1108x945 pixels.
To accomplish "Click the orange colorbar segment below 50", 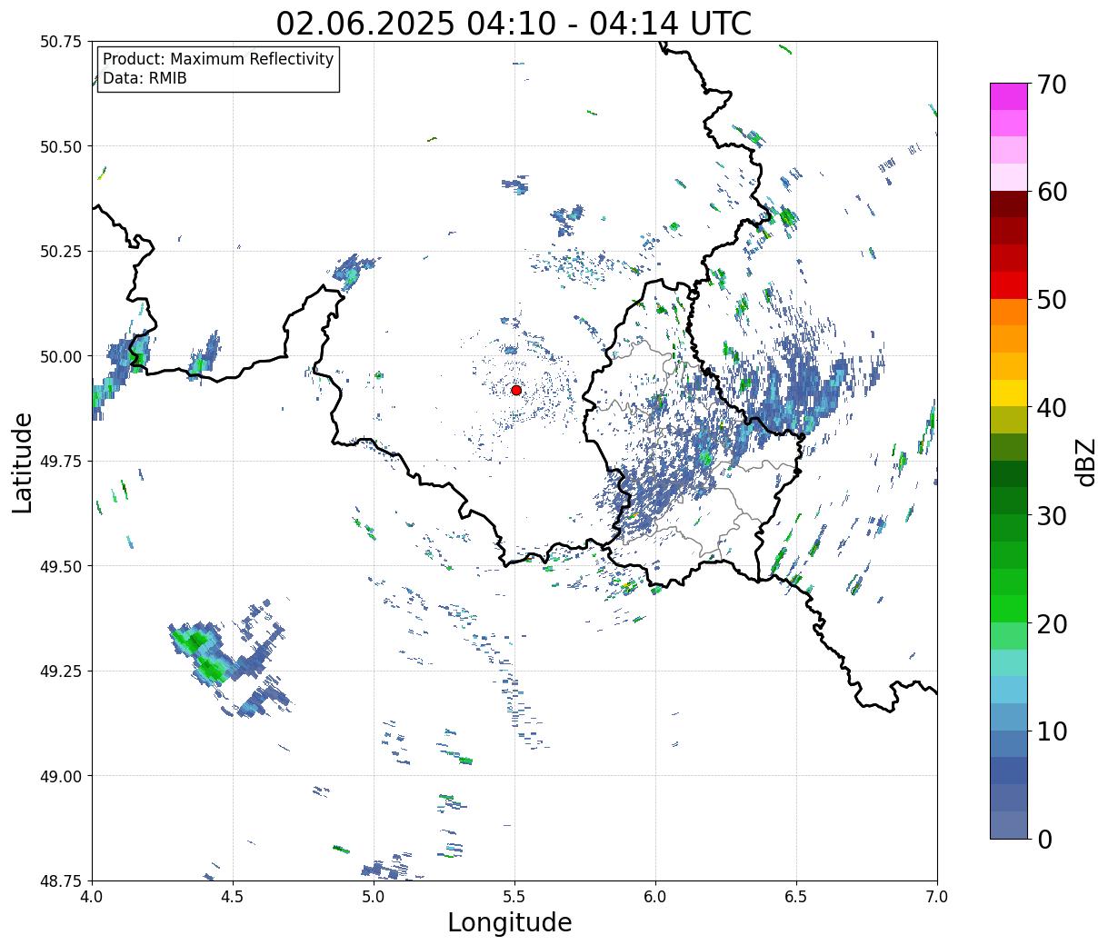I will [x=1009, y=313].
